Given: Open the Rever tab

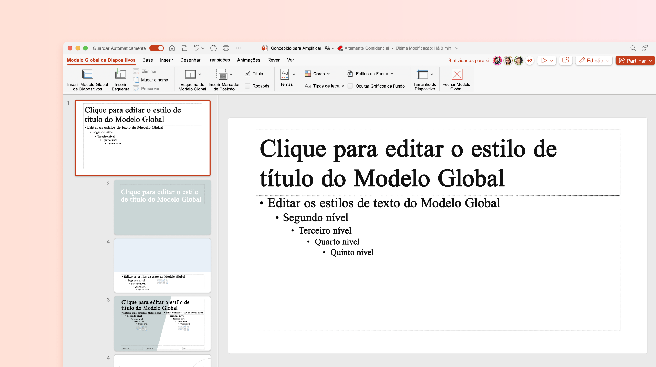Looking at the screenshot, I should (x=273, y=60).
